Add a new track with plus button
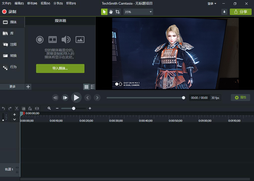This screenshot has height=181, width=254. pyautogui.click(x=14, y=114)
